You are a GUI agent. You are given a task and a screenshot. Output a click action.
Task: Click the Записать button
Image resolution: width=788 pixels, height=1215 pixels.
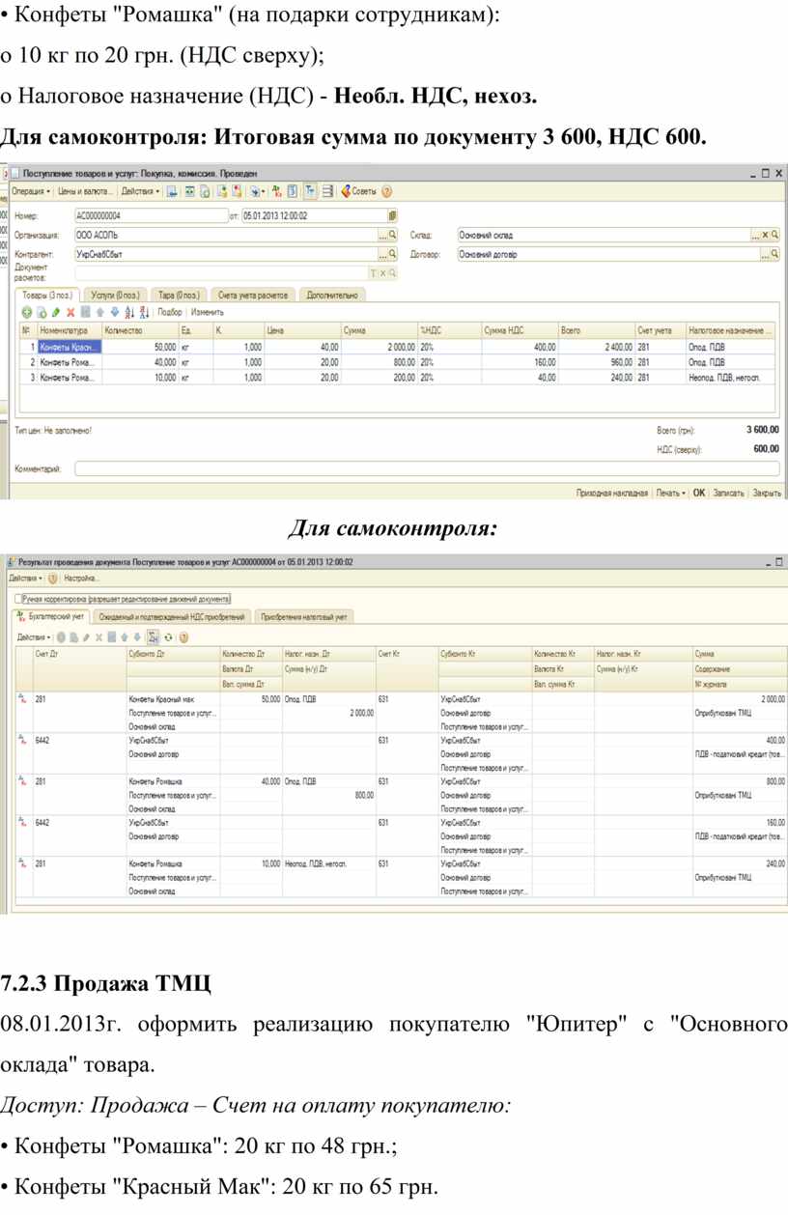(728, 492)
